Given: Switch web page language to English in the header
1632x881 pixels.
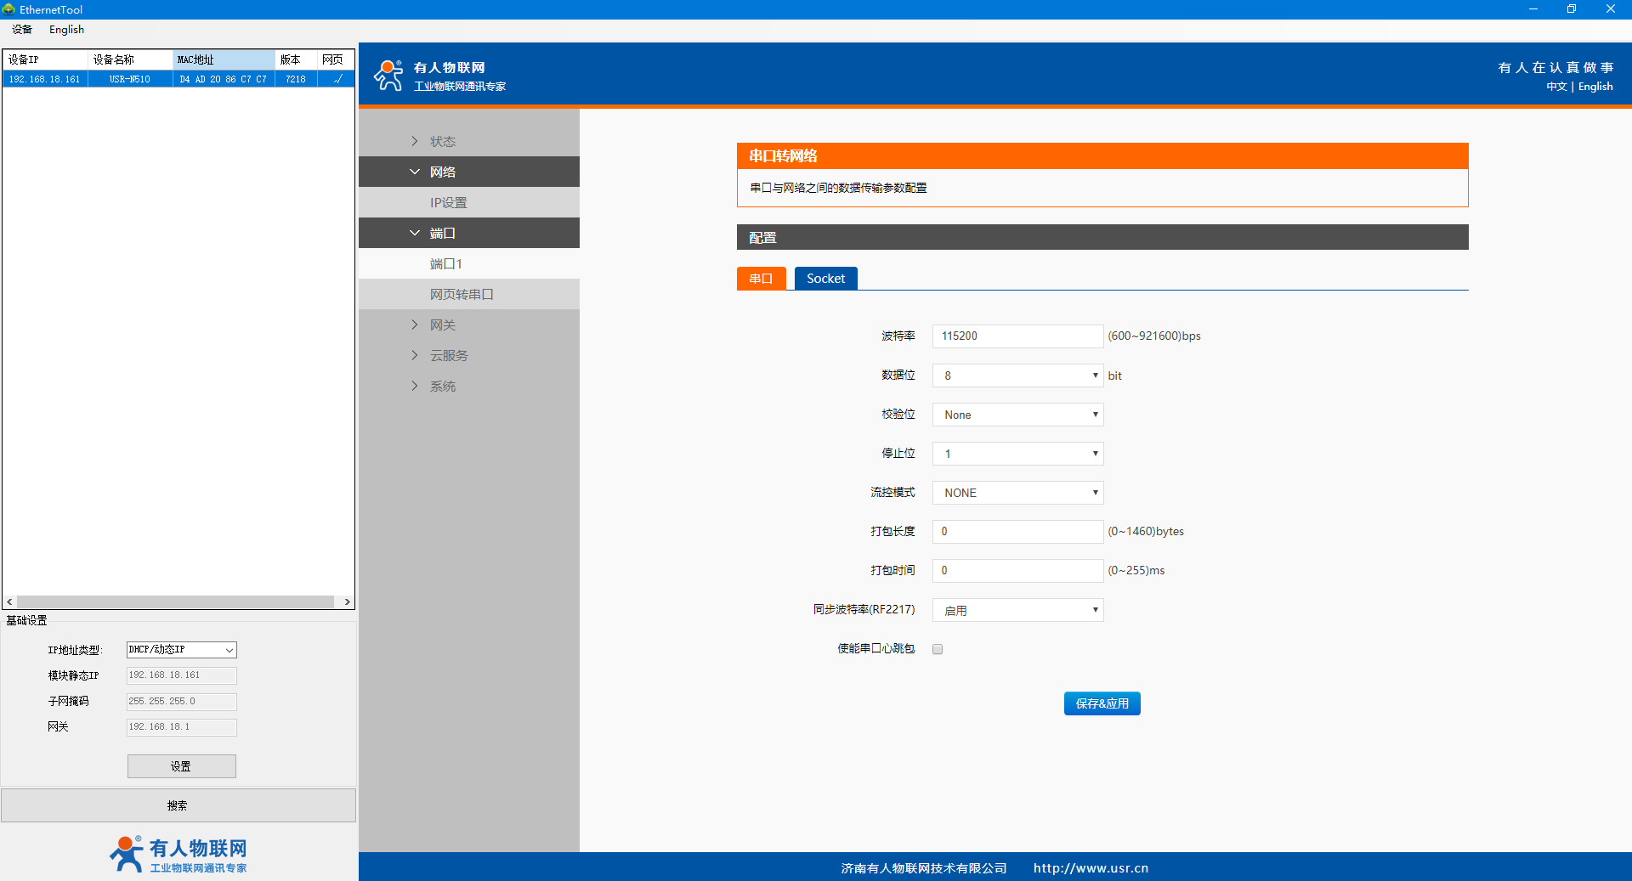Looking at the screenshot, I should point(1595,87).
